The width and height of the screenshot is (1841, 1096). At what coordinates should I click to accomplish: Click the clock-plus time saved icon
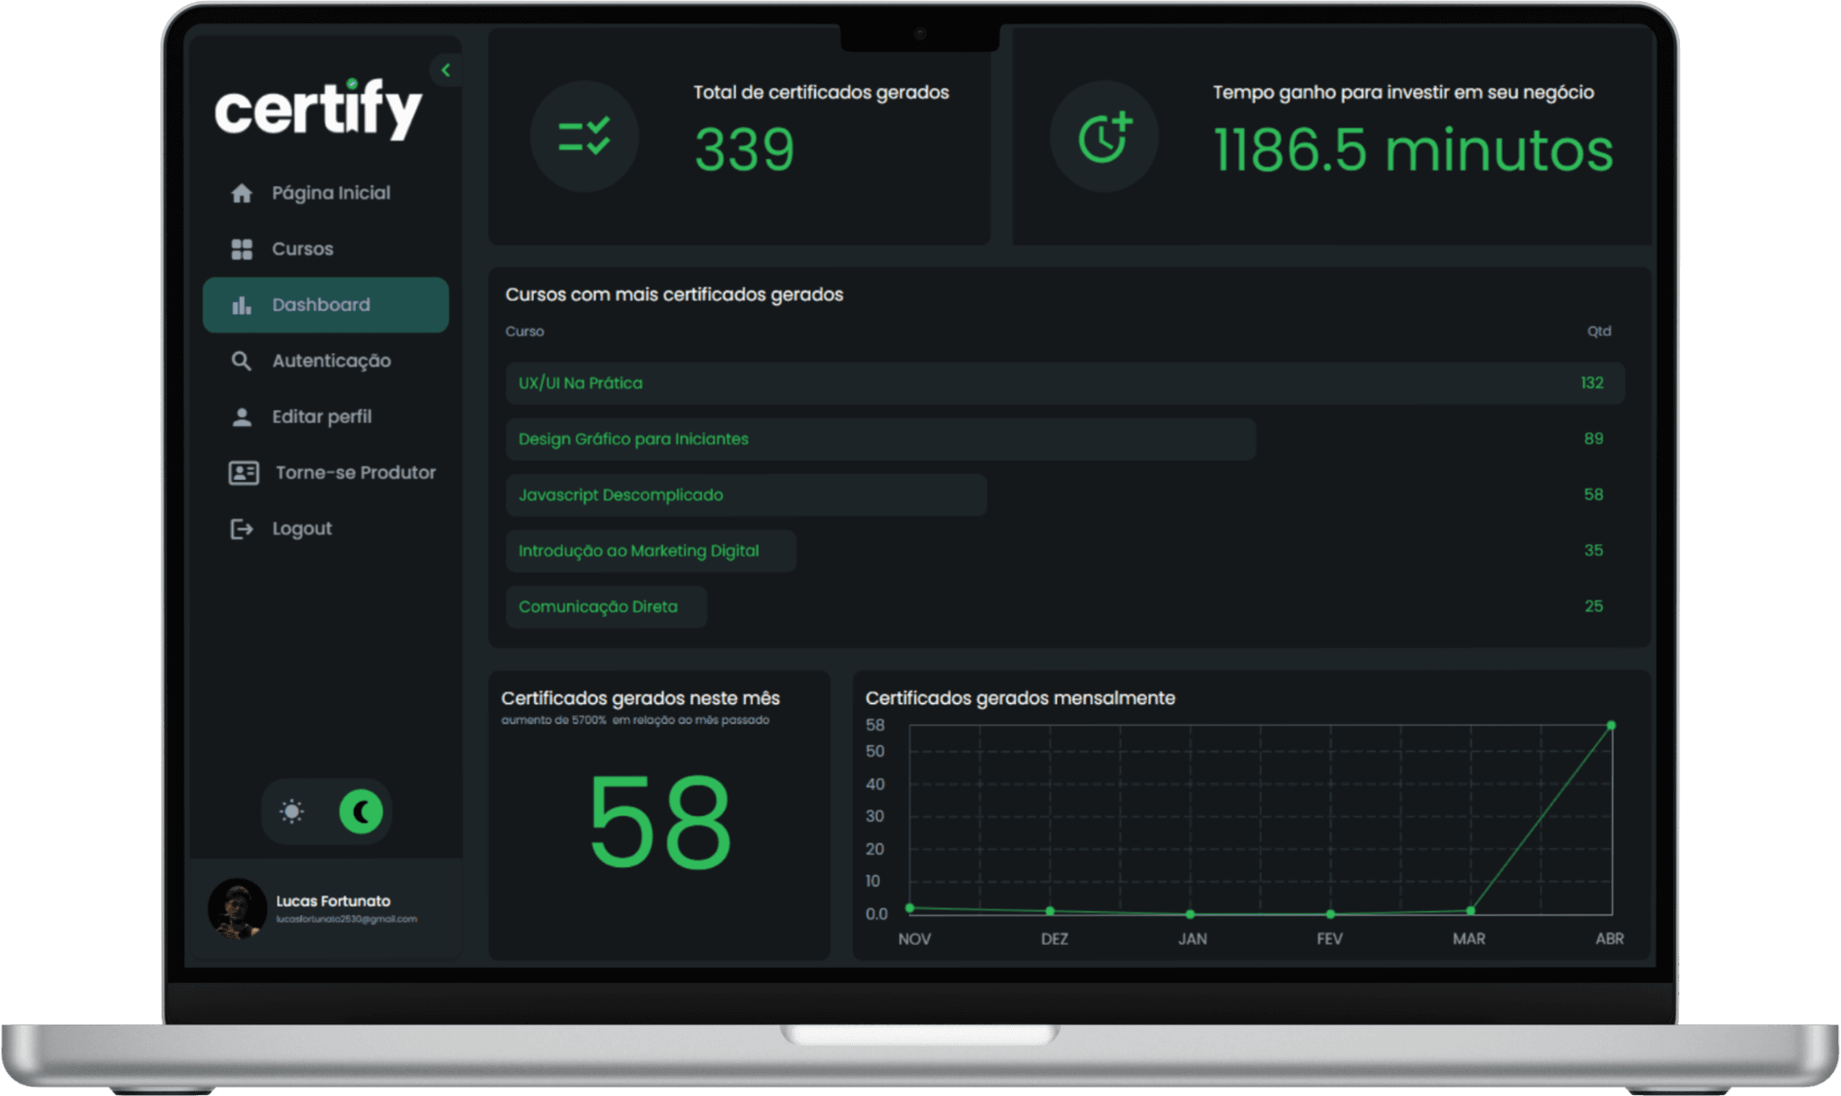coord(1104,137)
